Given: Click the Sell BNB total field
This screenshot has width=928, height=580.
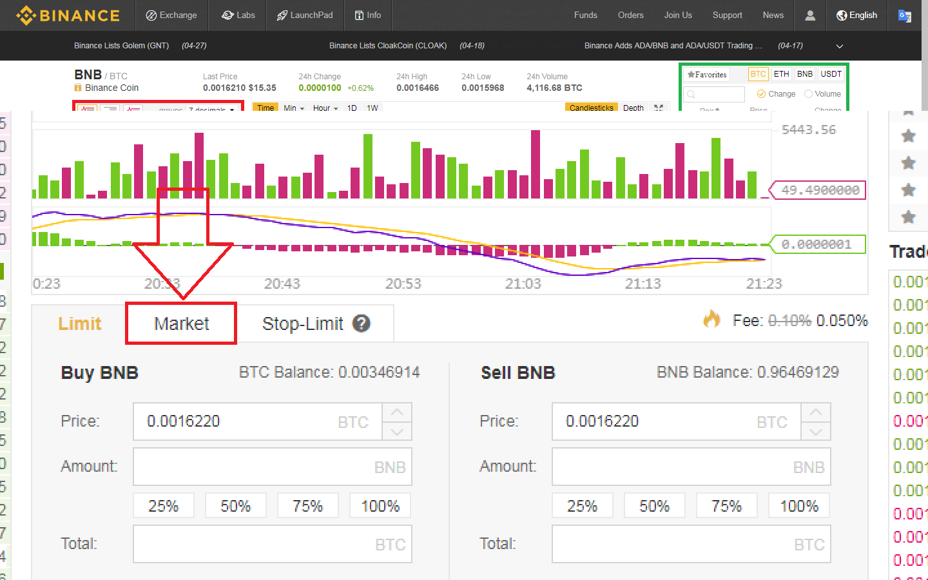Looking at the screenshot, I should pyautogui.click(x=691, y=544).
